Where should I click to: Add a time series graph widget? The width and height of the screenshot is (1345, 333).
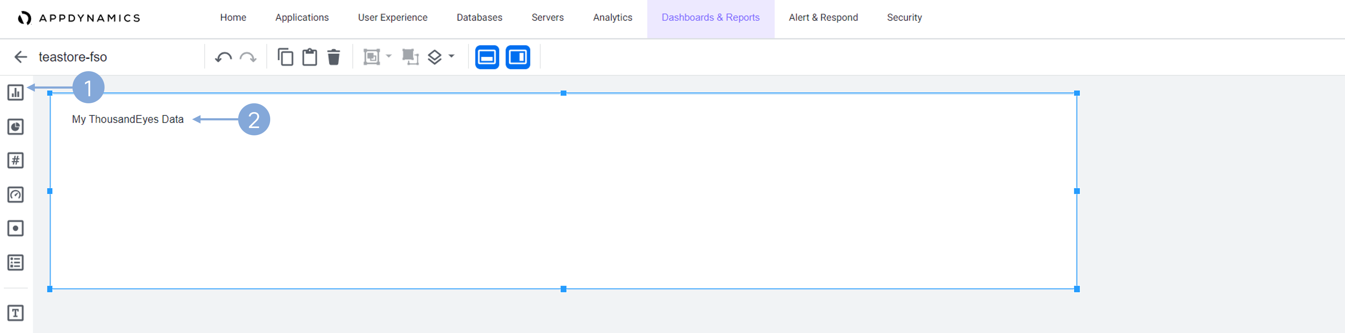[16, 92]
